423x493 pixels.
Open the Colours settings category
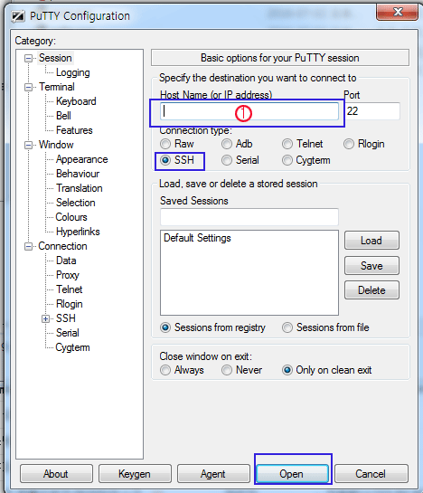tap(71, 217)
